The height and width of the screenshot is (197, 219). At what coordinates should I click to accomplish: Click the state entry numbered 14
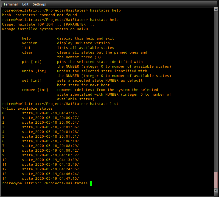[x=50, y=179]
